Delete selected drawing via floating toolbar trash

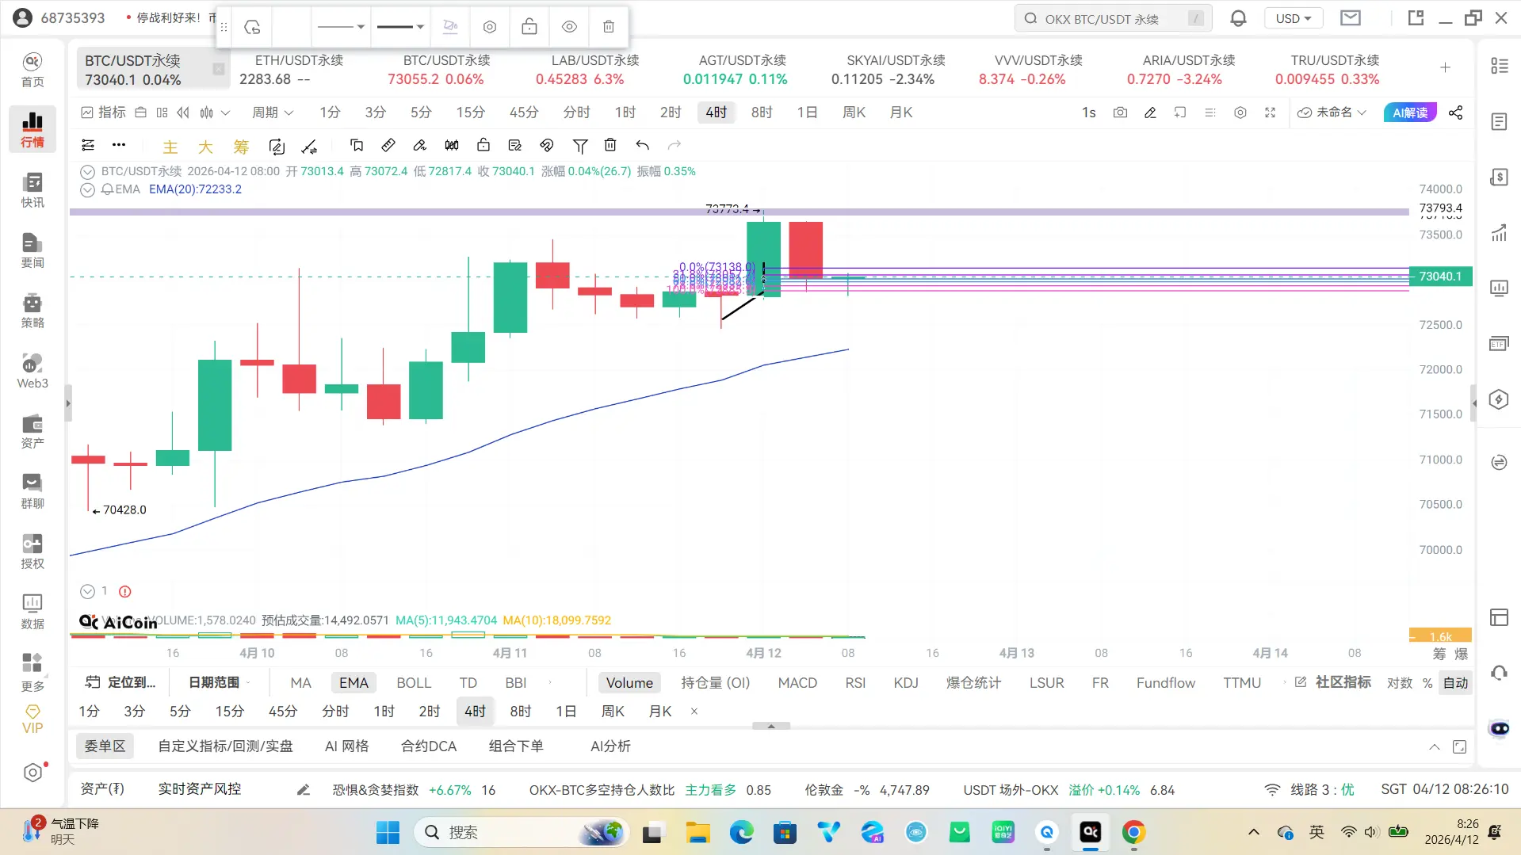coord(609,27)
